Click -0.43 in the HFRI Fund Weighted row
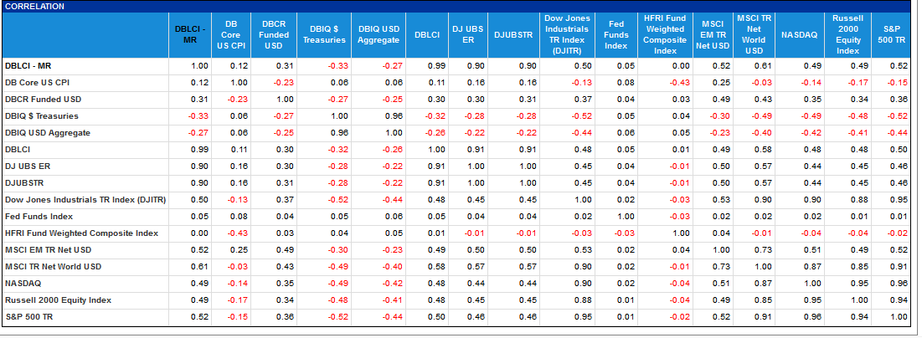This screenshot has height=338, width=922. [237, 233]
